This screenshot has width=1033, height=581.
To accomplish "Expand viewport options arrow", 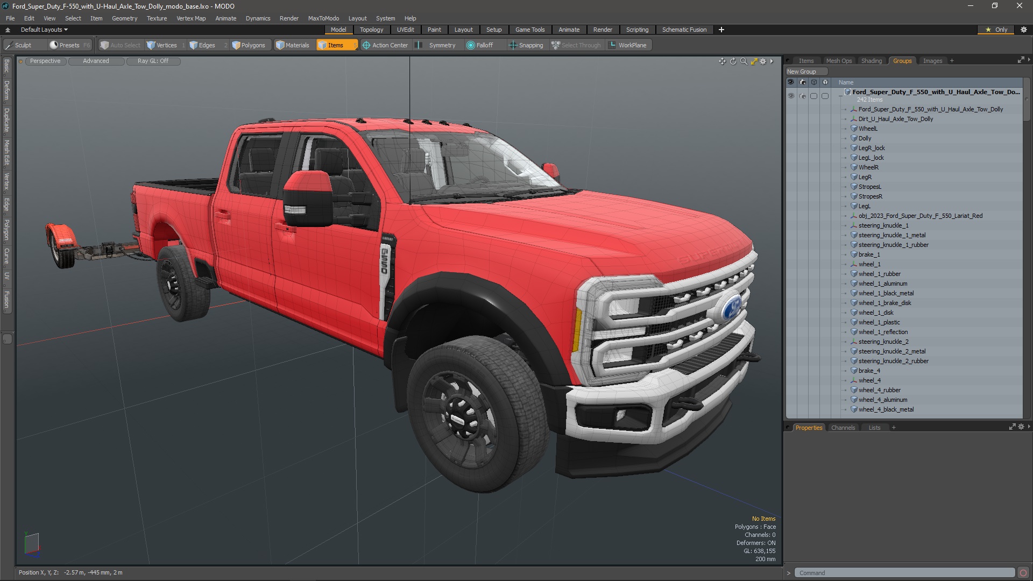I will 772,61.
